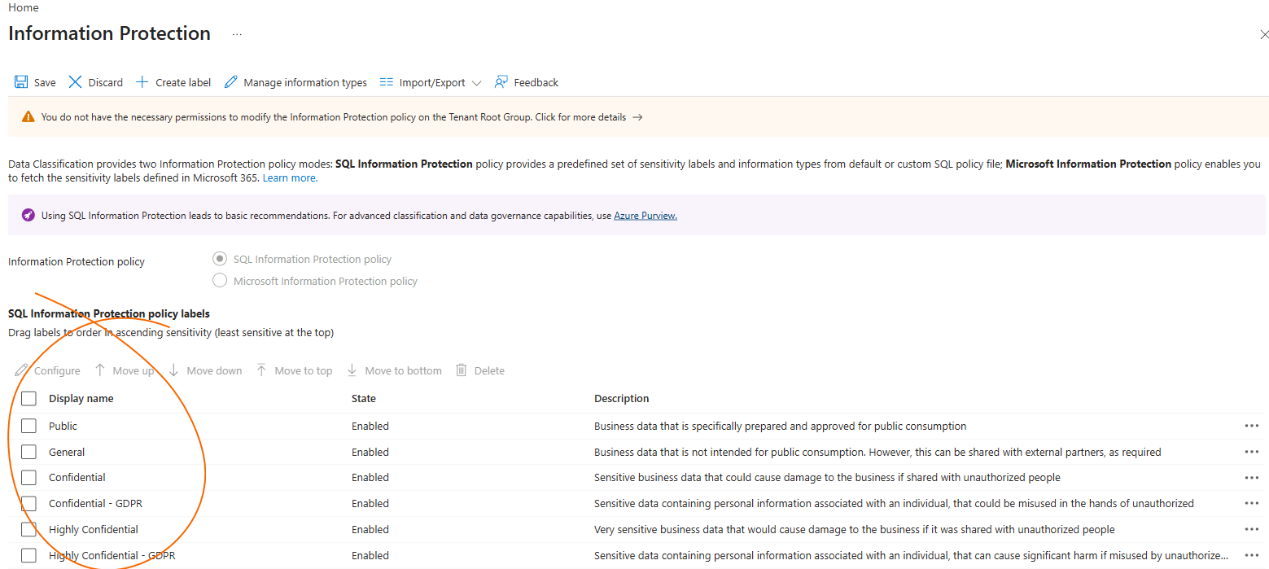Screen dimensions: 1269x569
Task: Click the Public label name
Action: [x=63, y=426]
